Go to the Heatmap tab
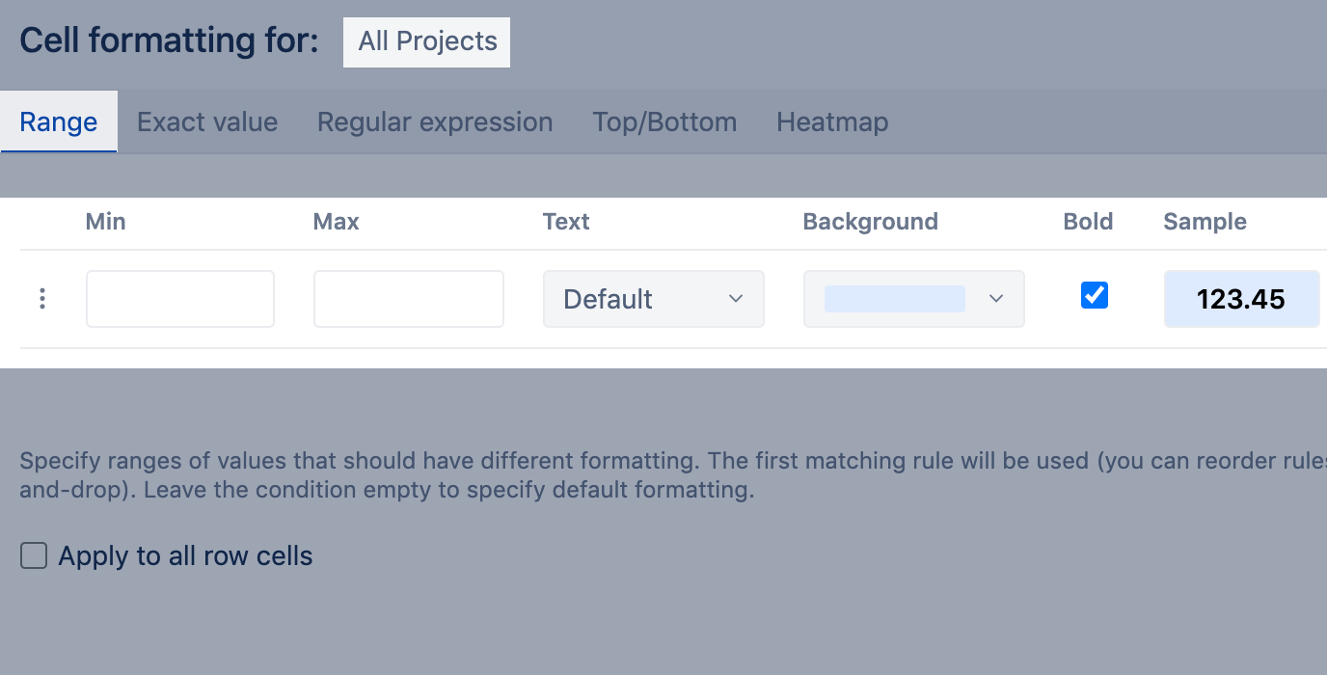The height and width of the screenshot is (675, 1327). (832, 122)
